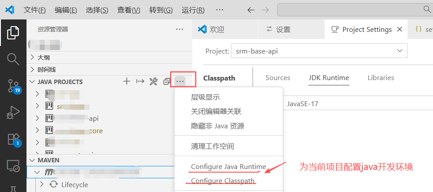Viewport: 433px width, 192px height.
Task: Click the export jar arrow icon
Action: [x=140, y=81]
